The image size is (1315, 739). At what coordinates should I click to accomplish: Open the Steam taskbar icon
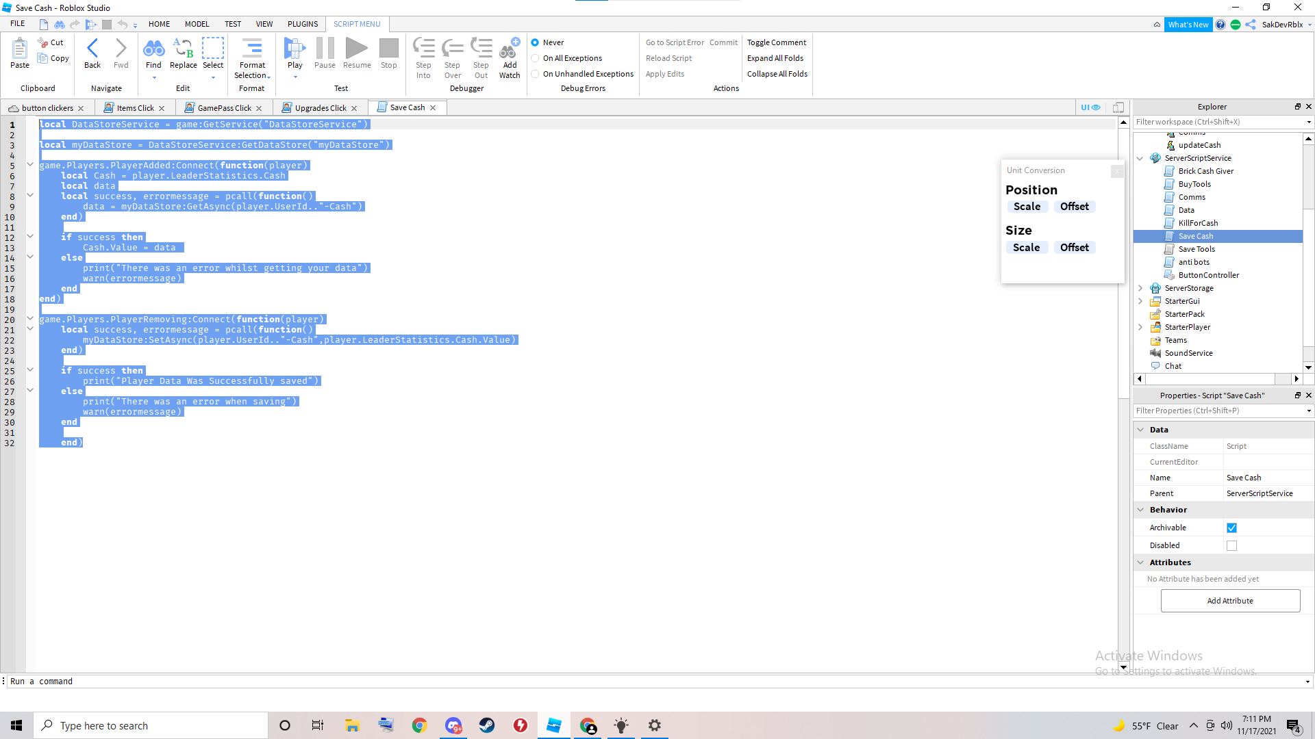click(x=487, y=725)
